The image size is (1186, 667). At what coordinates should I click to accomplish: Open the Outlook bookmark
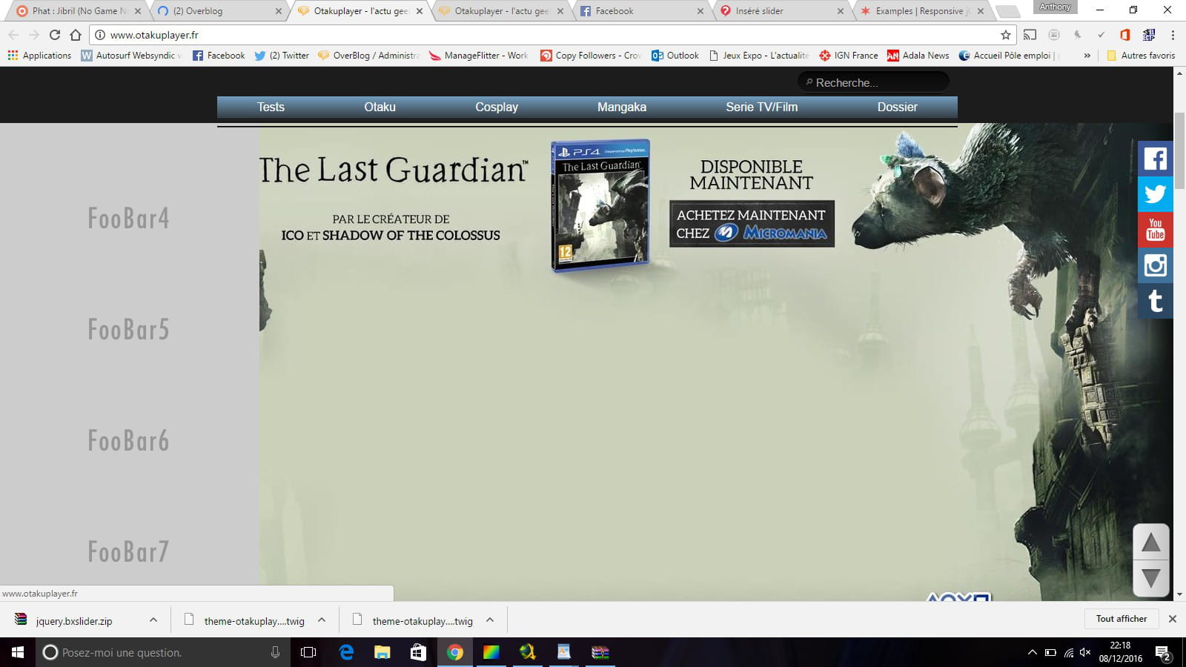675,56
